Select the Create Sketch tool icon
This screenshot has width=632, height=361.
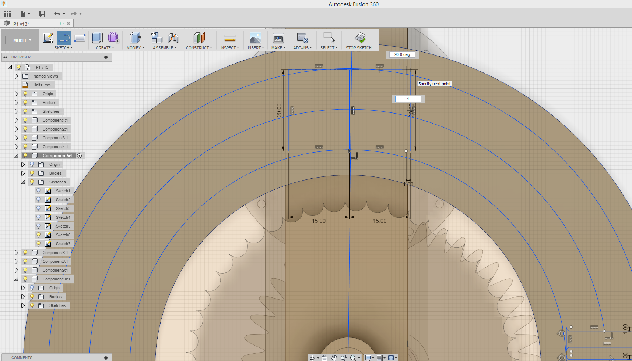click(x=48, y=38)
